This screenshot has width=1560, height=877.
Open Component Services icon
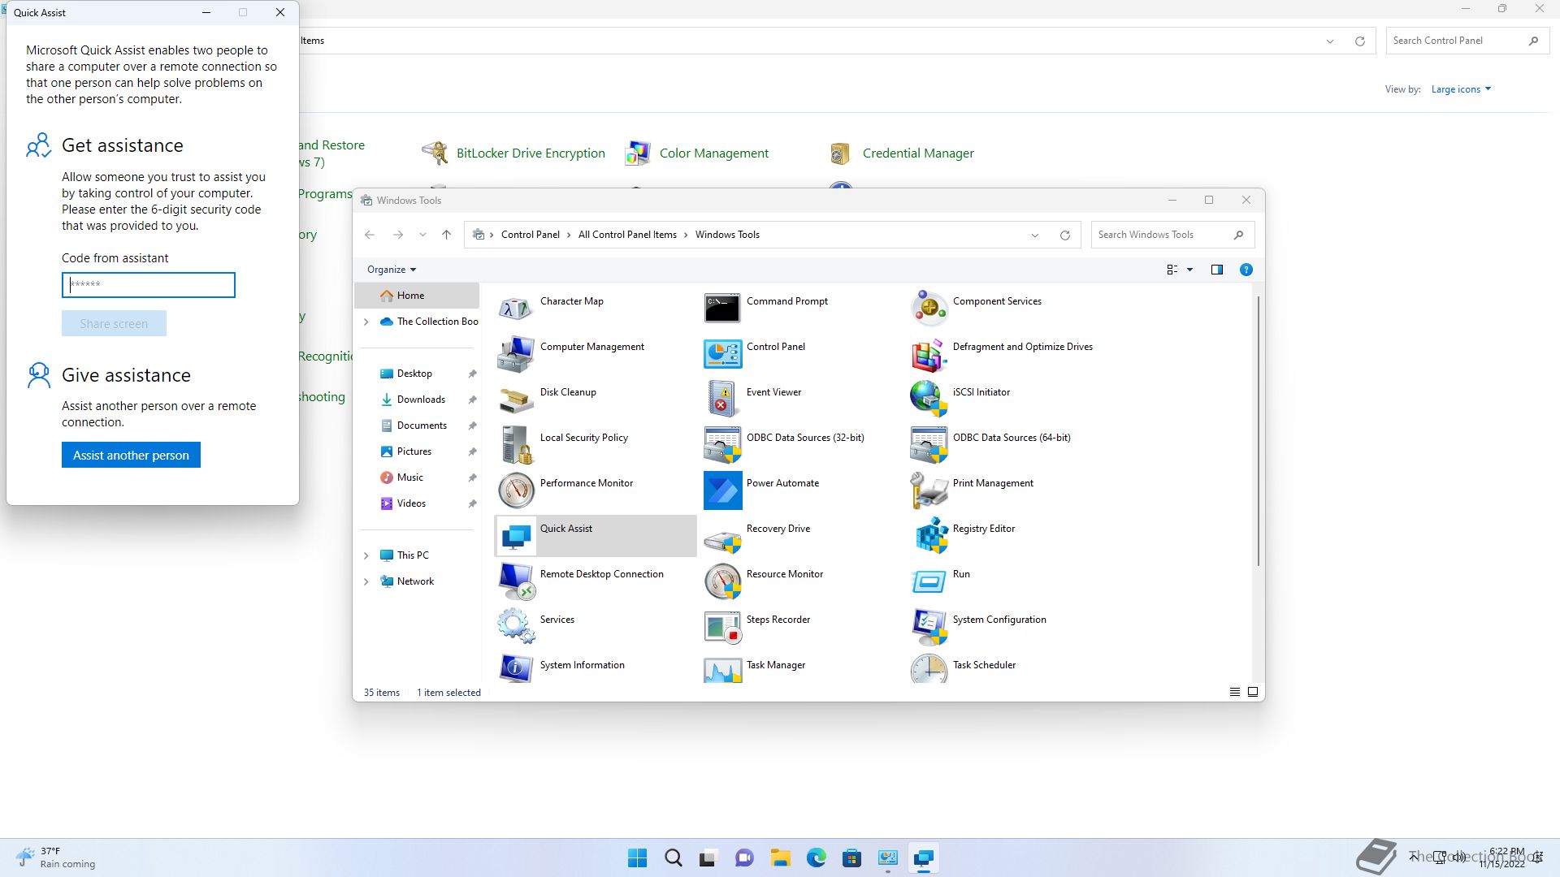[929, 309]
